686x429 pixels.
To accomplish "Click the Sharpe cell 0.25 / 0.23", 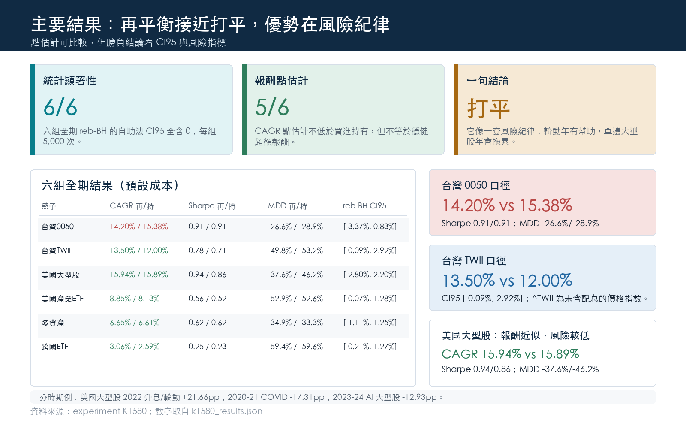I will tap(208, 347).
